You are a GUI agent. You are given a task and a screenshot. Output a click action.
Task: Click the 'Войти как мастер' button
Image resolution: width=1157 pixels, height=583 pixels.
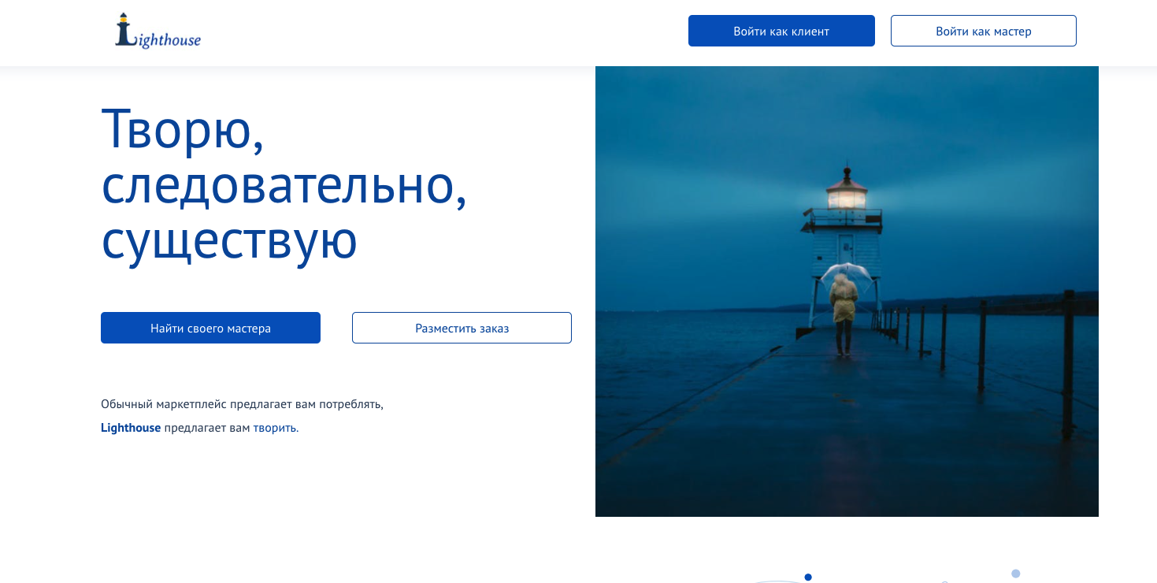pos(983,31)
